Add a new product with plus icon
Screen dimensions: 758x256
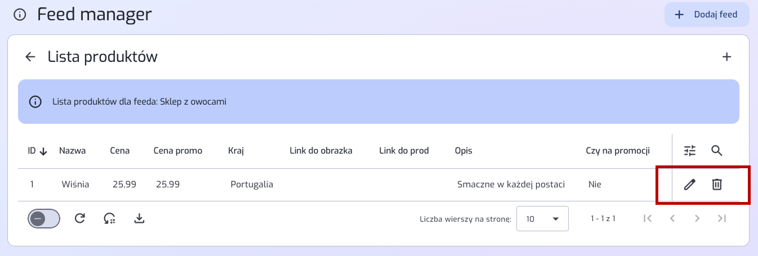pos(727,56)
